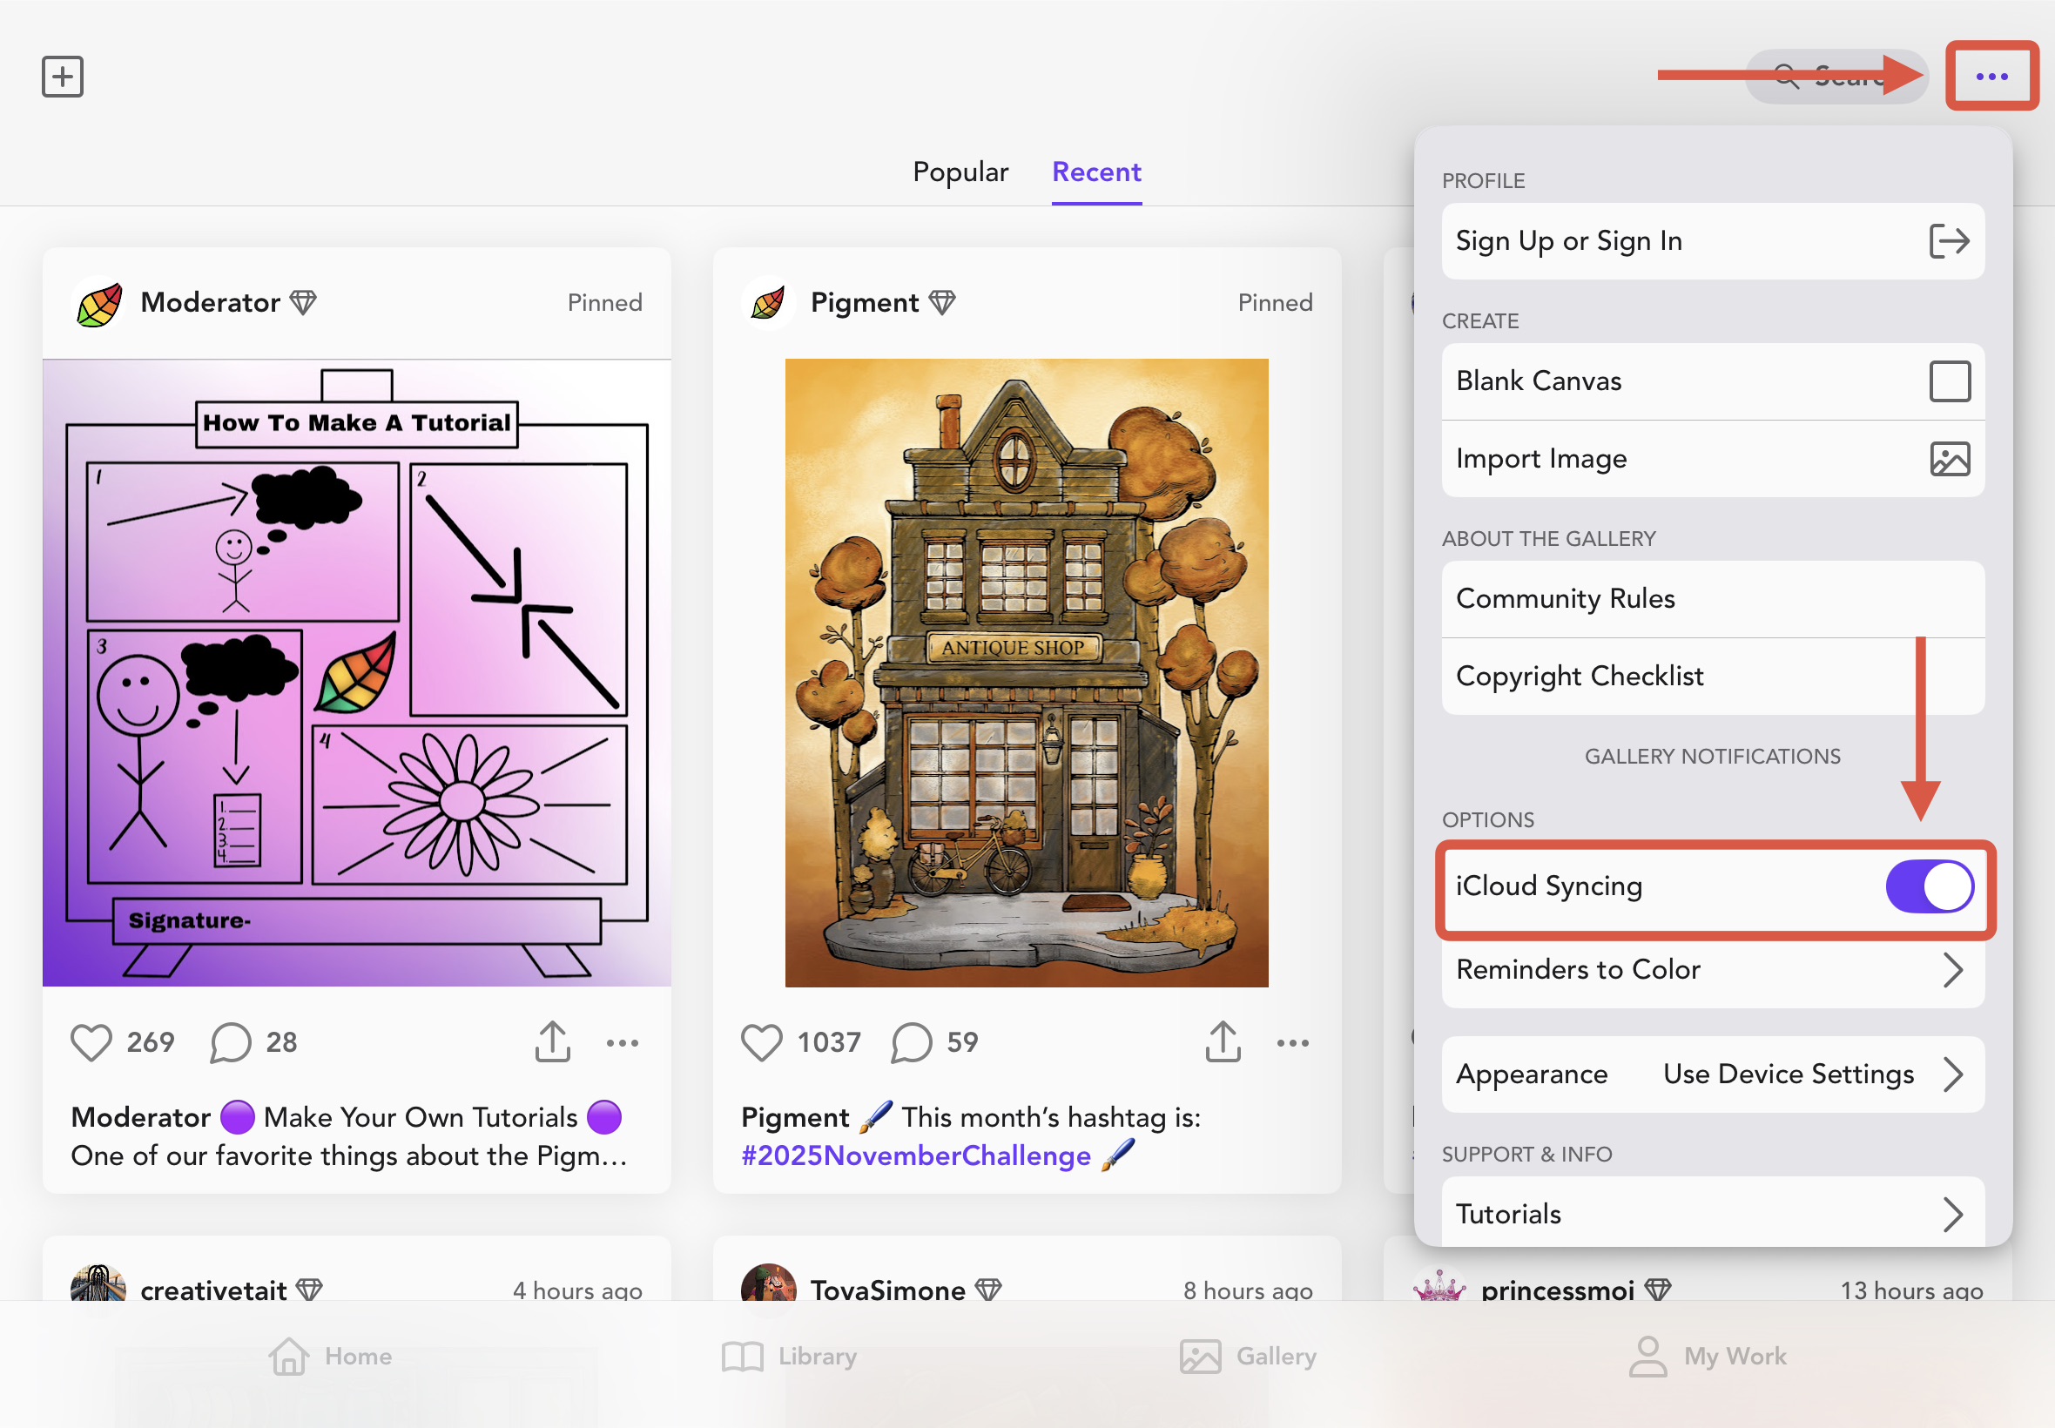The height and width of the screenshot is (1428, 2055).
Task: Open the How To Make A Tutorial image
Action: [357, 673]
